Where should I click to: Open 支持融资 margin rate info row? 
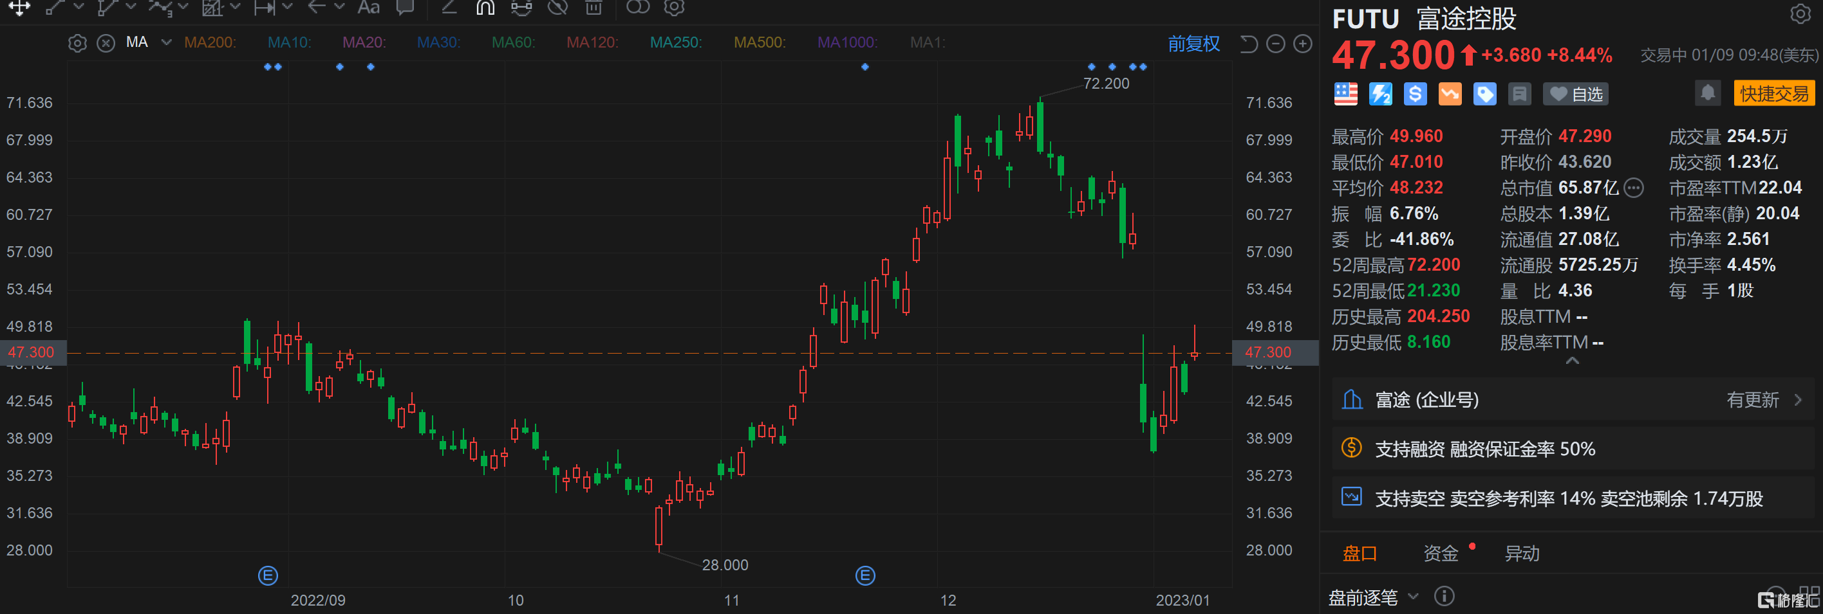[1572, 449]
